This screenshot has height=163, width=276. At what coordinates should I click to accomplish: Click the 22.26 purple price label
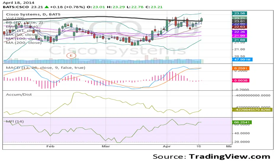(240, 32)
